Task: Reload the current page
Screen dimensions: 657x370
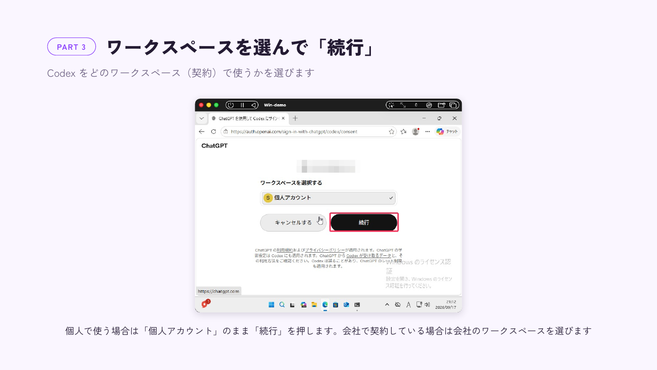Action: click(x=214, y=132)
